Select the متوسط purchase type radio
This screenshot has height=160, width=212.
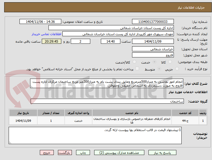[x=159, y=69]
